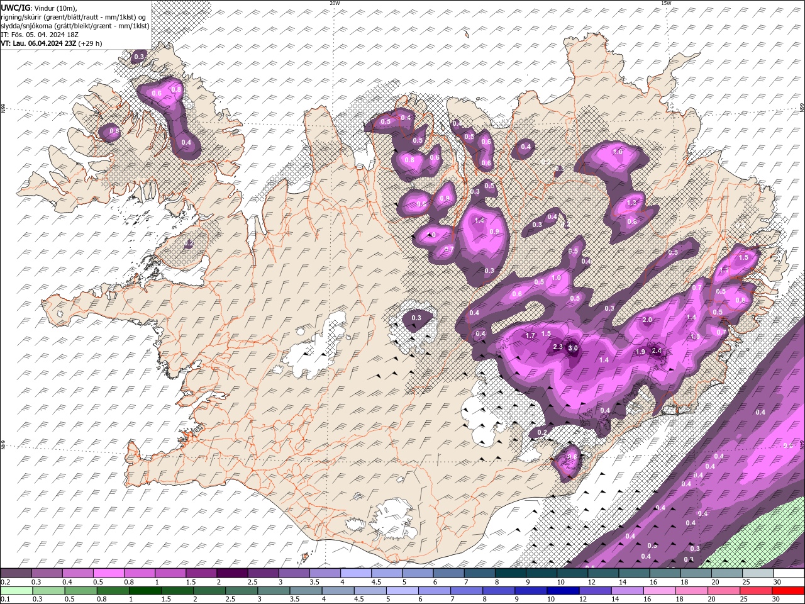Select the crimson 25 swatch on green scale
The height and width of the screenshot is (604, 805).
(755, 591)
